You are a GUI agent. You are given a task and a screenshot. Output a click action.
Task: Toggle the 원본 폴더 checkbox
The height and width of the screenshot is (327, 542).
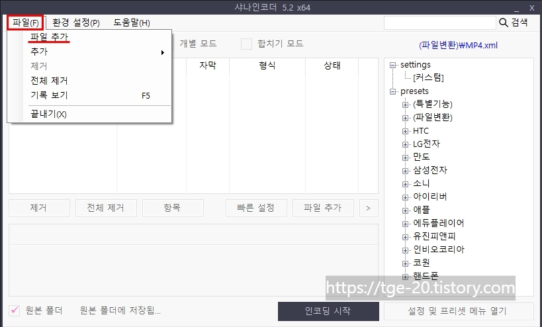(14, 310)
